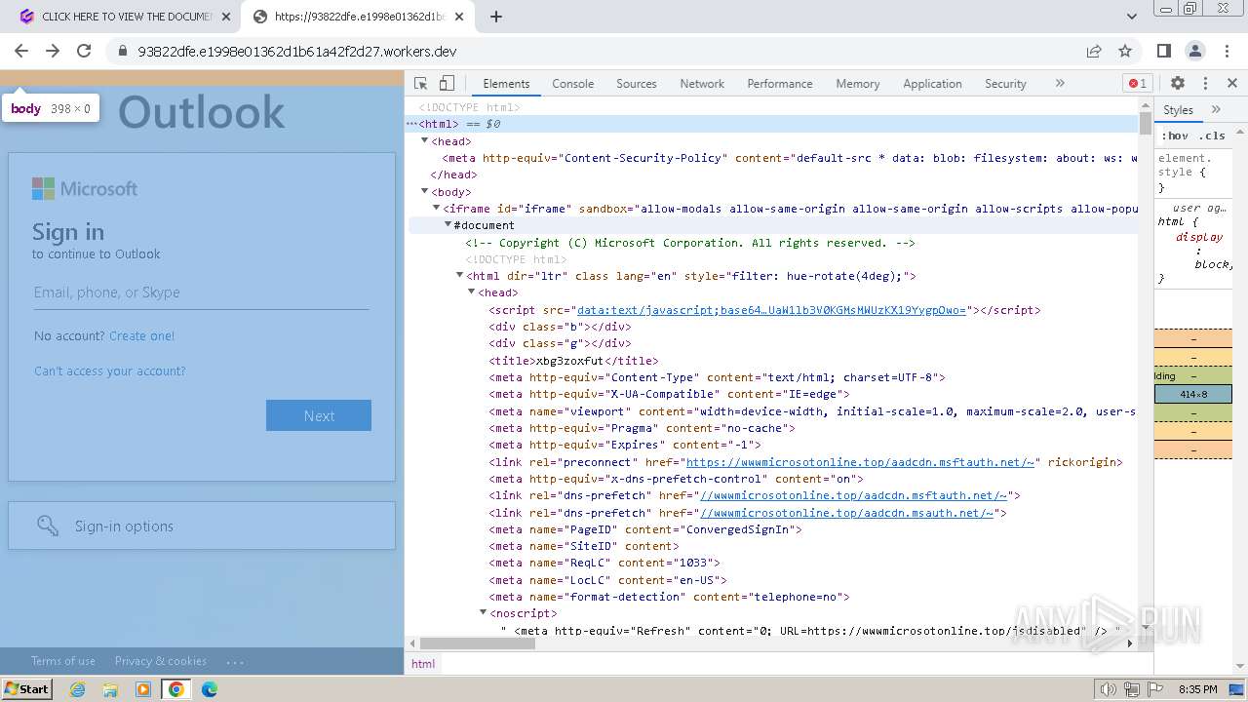This screenshot has width=1248, height=702.
Task: Collapse the noscript node
Action: pyautogui.click(x=483, y=613)
